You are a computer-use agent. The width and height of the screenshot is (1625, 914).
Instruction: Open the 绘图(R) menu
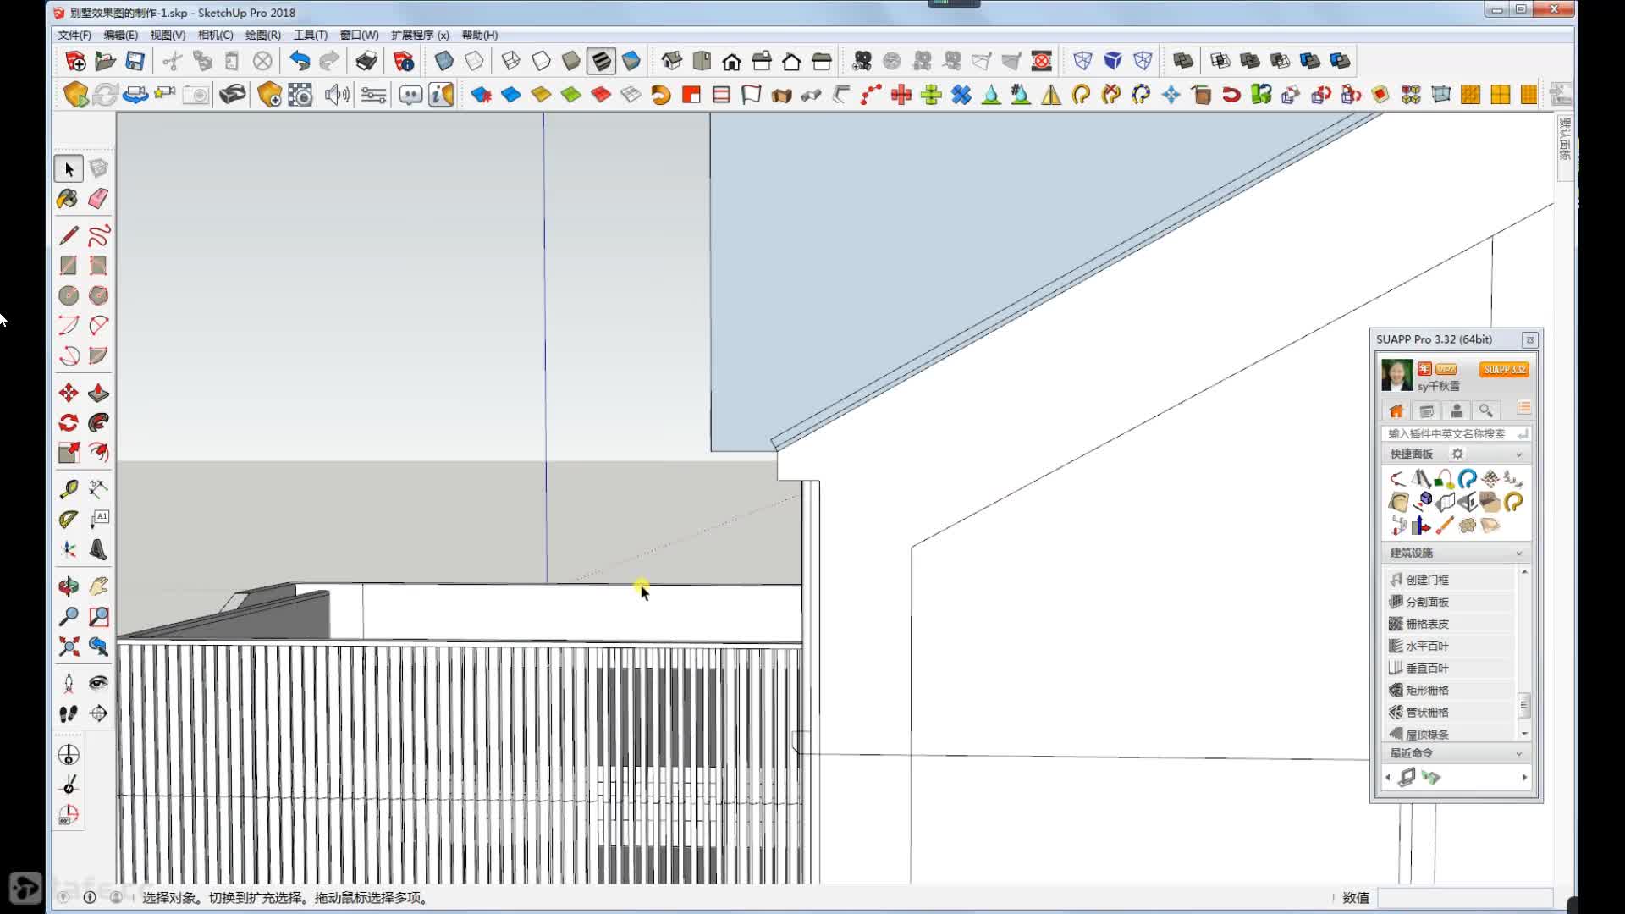[262, 35]
